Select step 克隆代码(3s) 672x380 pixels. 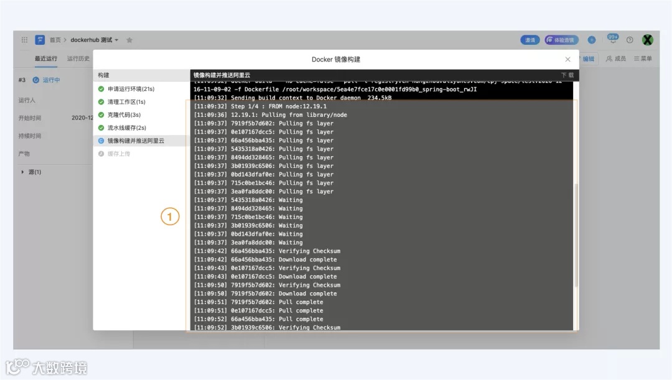tap(141, 115)
